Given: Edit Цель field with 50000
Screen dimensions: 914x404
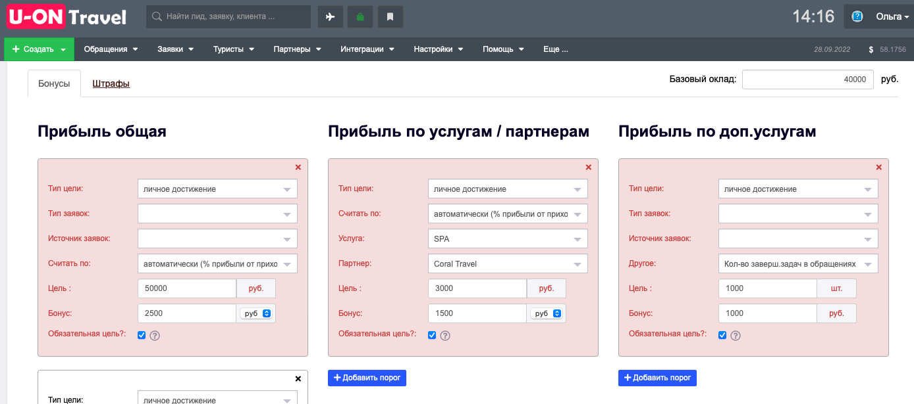Looking at the screenshot, I should 187,288.
